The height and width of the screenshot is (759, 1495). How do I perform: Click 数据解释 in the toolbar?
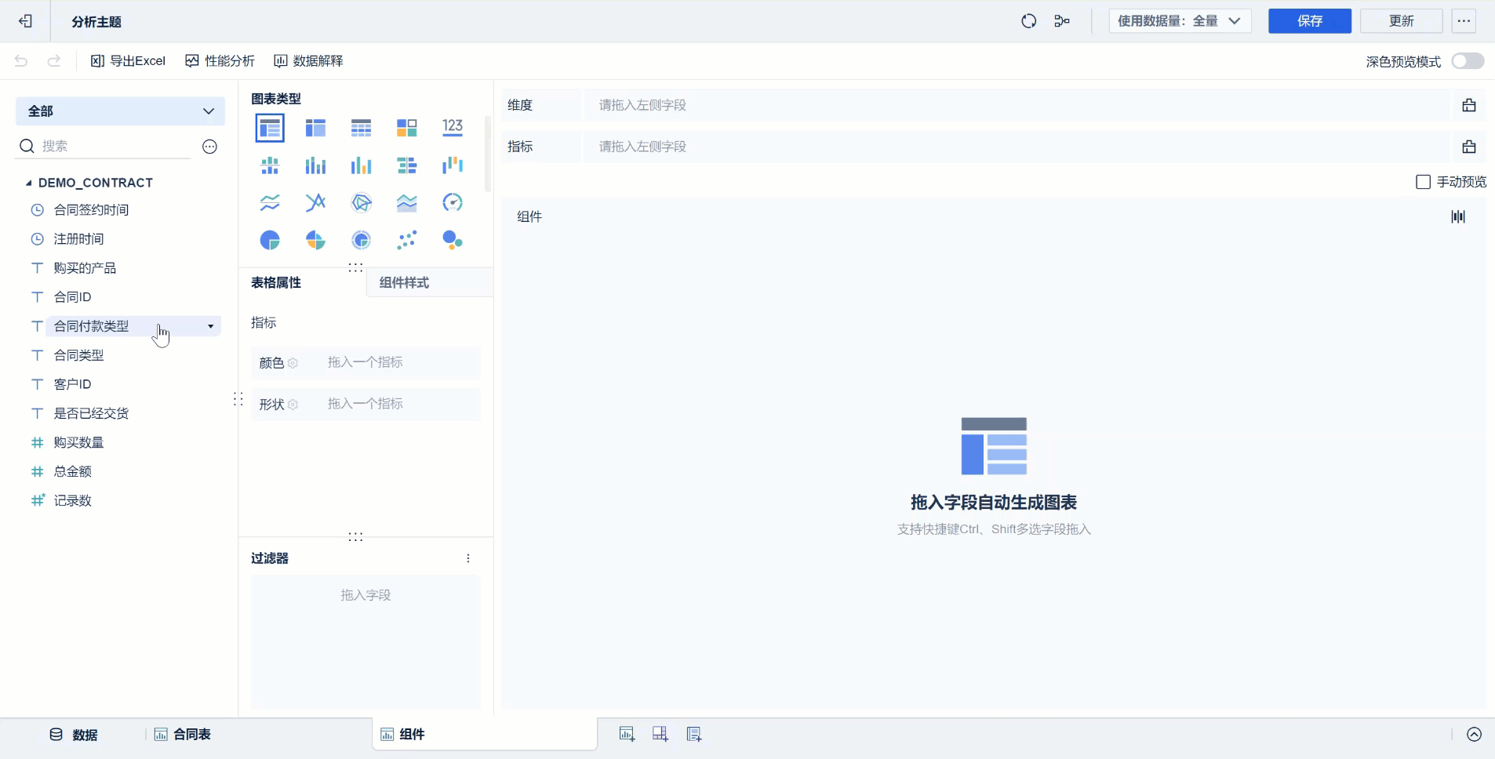point(308,61)
